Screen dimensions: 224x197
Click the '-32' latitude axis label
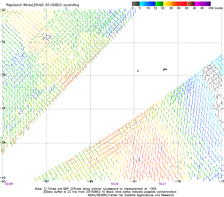click(3, 42)
